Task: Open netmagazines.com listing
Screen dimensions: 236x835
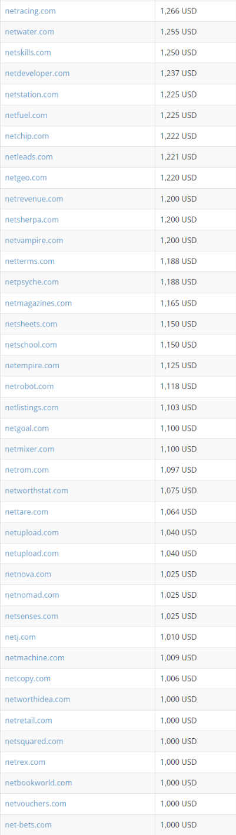Action: (38, 303)
